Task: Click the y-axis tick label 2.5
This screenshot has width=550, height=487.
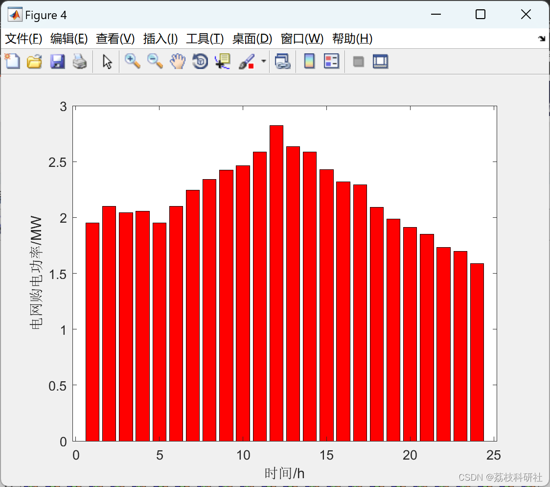Action: coord(57,162)
